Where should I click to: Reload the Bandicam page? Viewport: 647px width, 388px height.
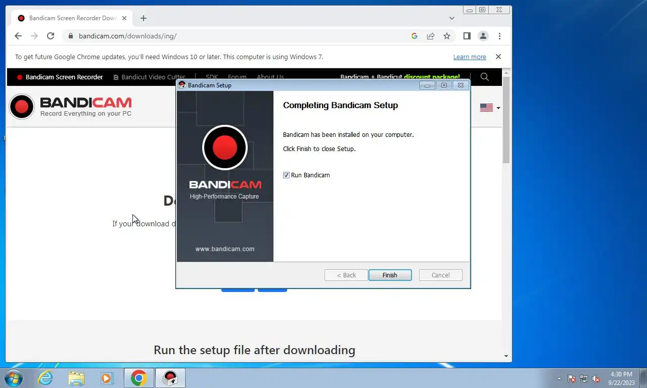(51, 36)
